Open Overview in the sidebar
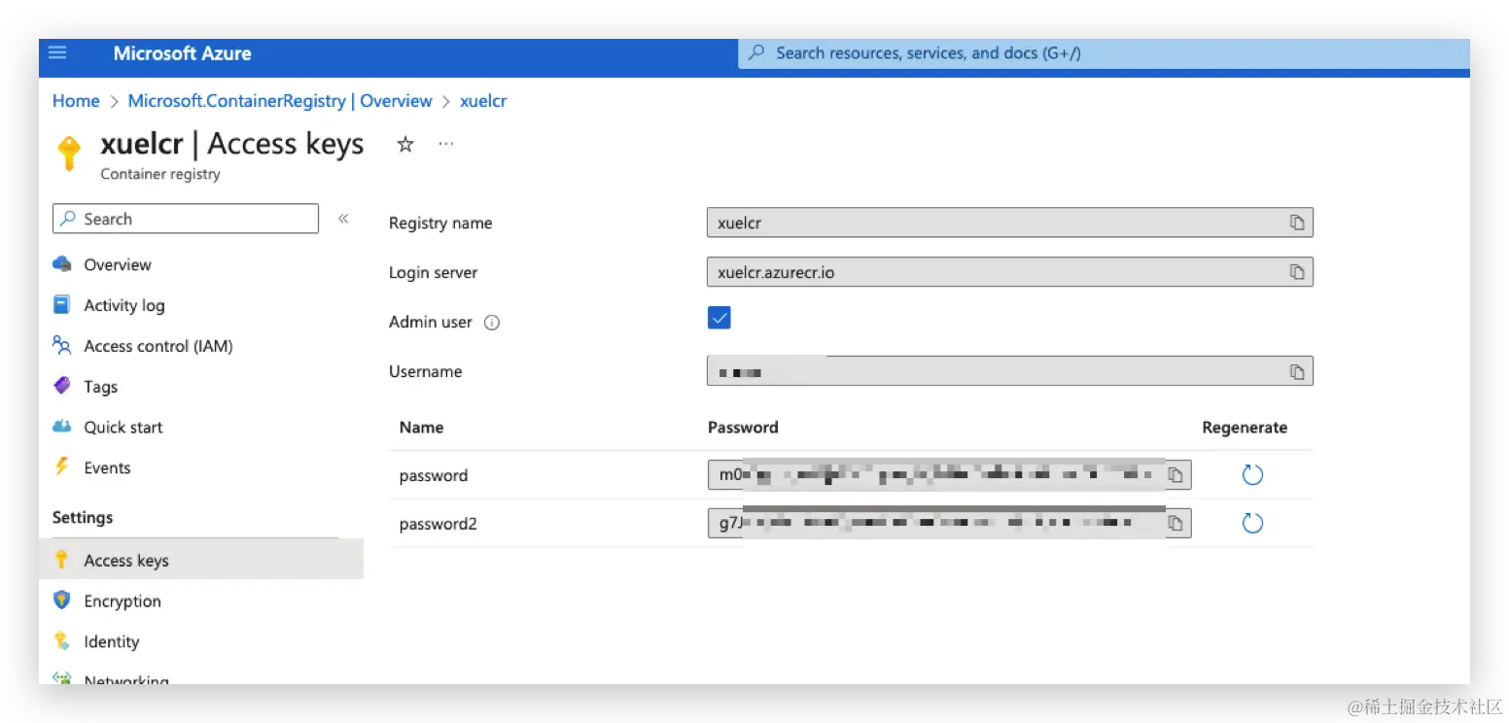Image resolution: width=1509 pixels, height=723 pixels. pos(117,264)
